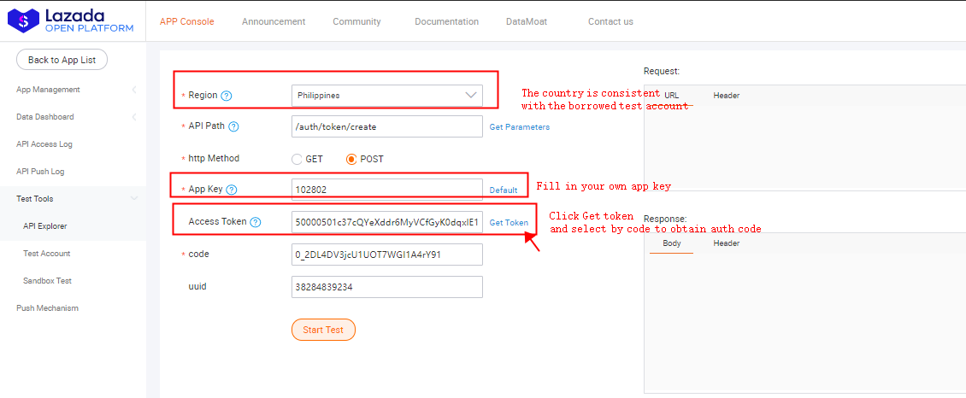
Task: Click the help icon beside Access Token
Action: [255, 222]
